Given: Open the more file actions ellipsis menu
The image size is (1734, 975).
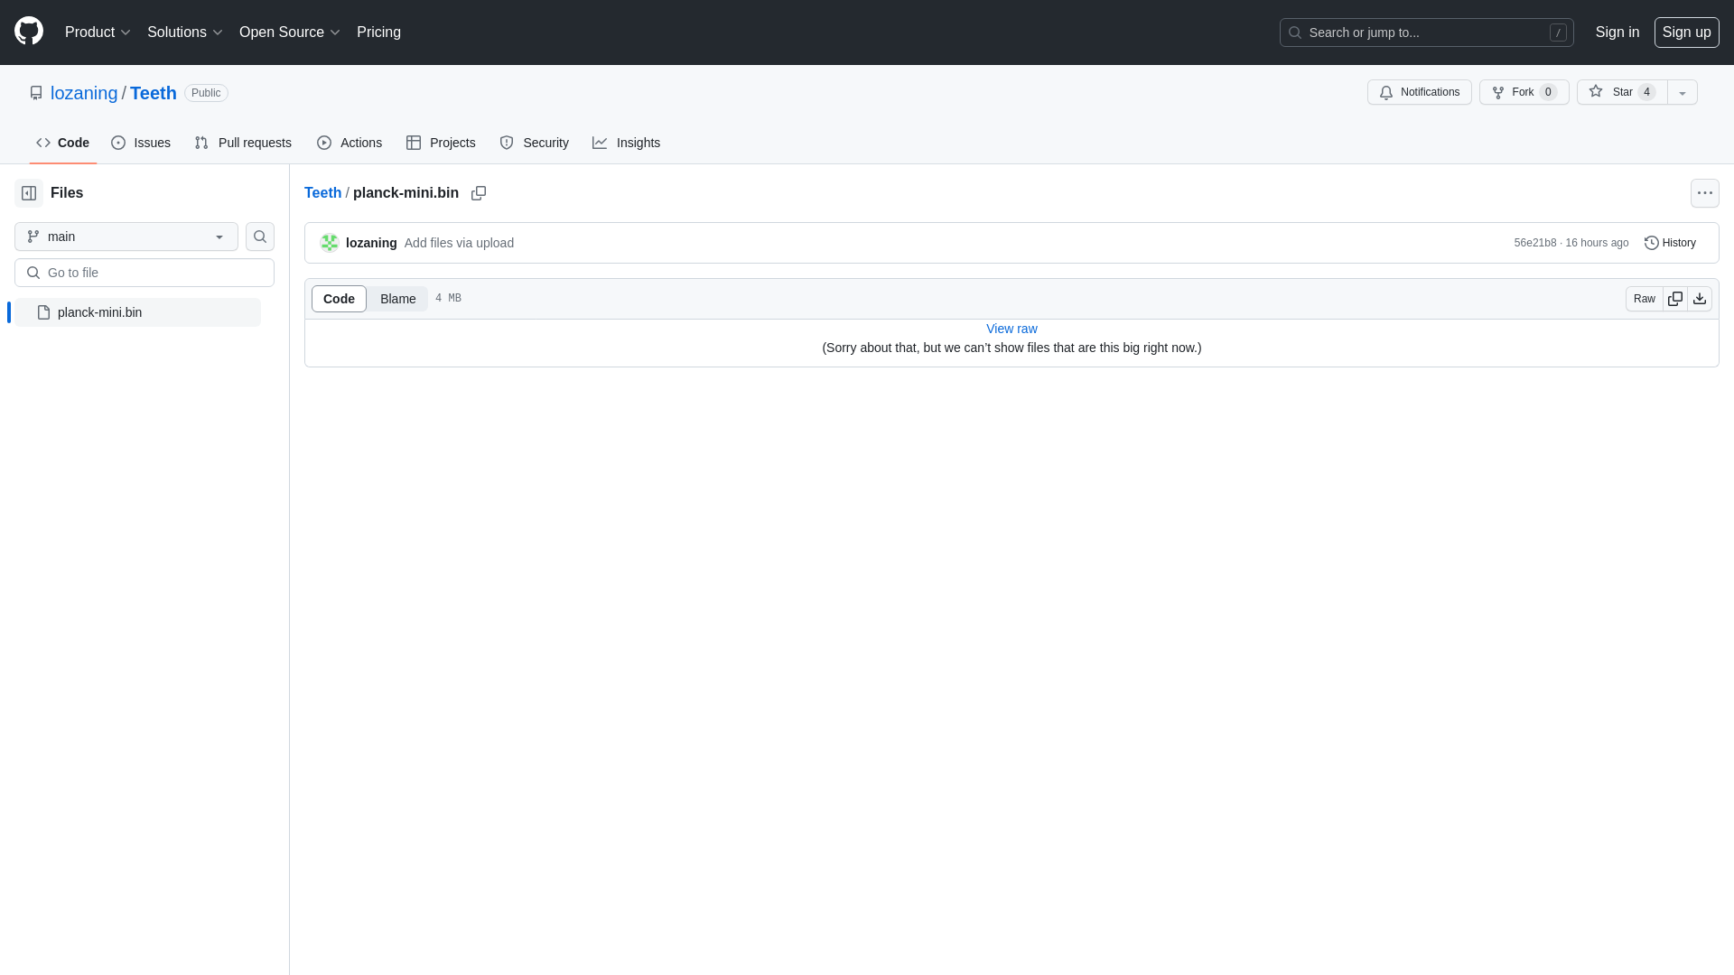Looking at the screenshot, I should (1705, 193).
